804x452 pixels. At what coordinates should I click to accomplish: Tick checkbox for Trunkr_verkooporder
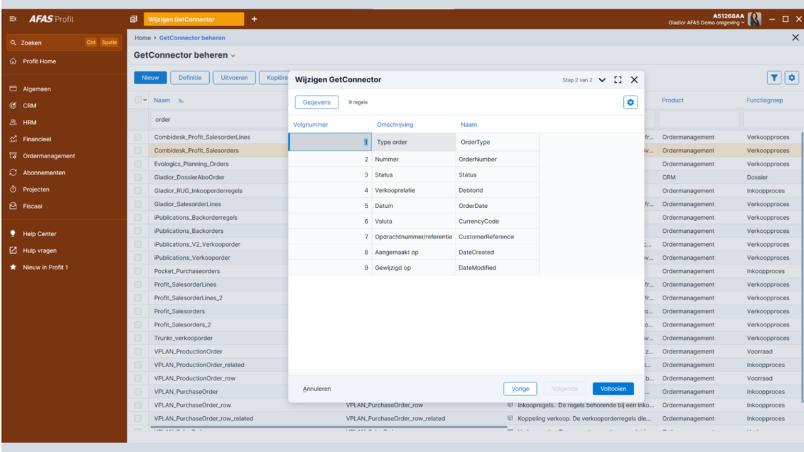coord(138,338)
